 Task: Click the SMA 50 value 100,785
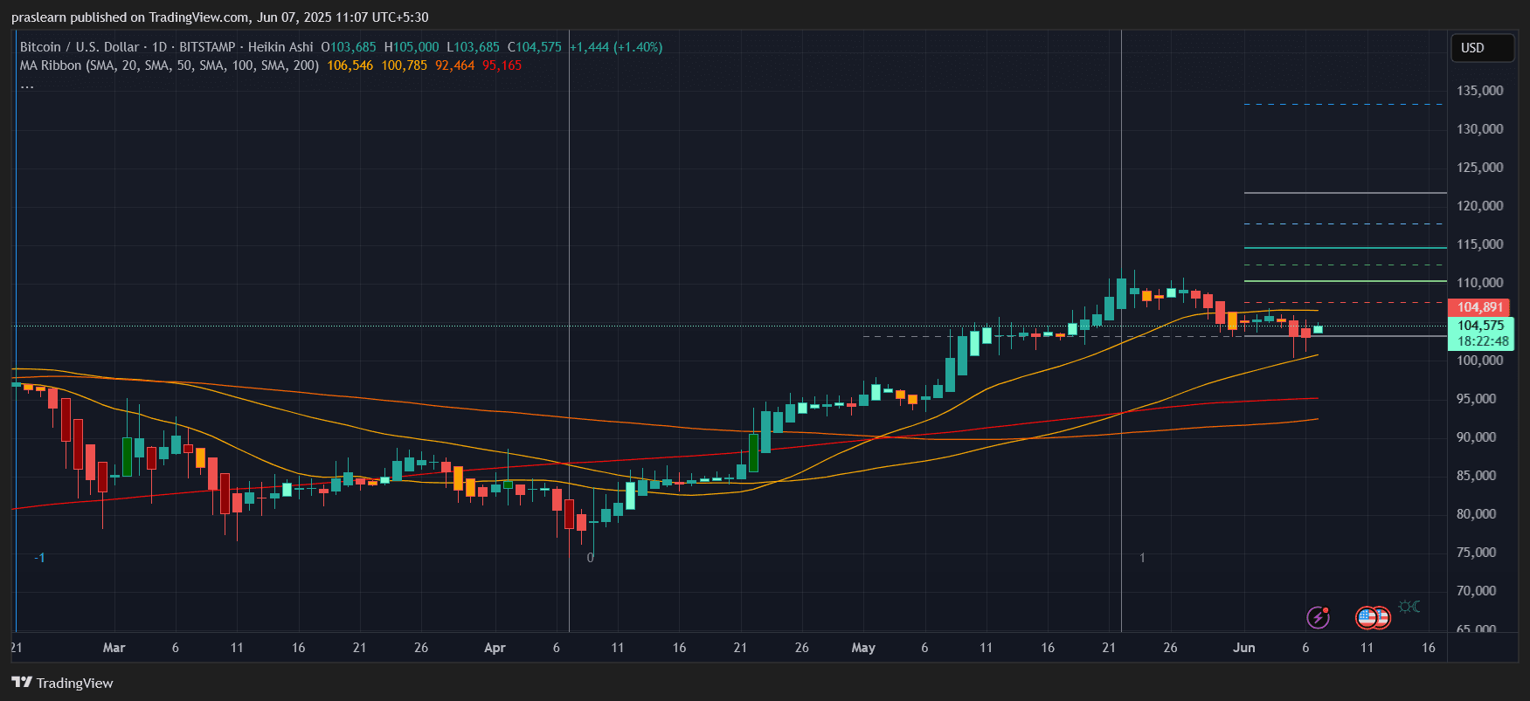pos(404,65)
